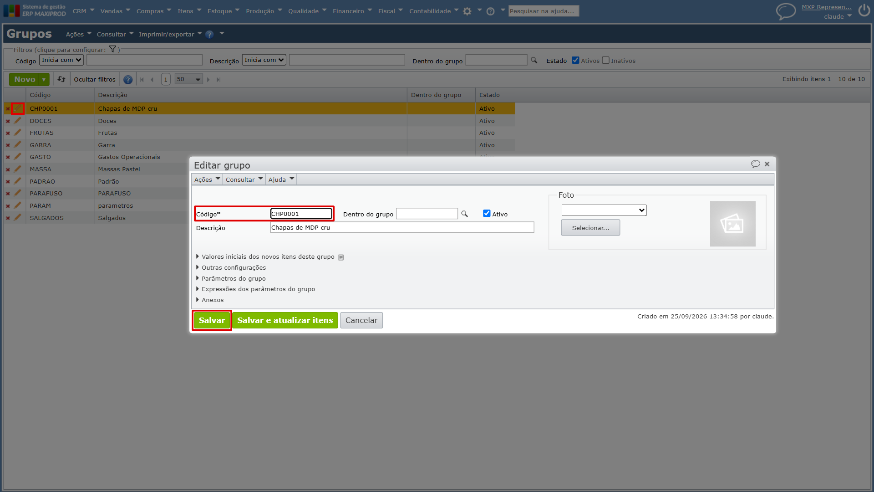Click the refresh list icon
This screenshot has height=492, width=874.
[x=61, y=79]
